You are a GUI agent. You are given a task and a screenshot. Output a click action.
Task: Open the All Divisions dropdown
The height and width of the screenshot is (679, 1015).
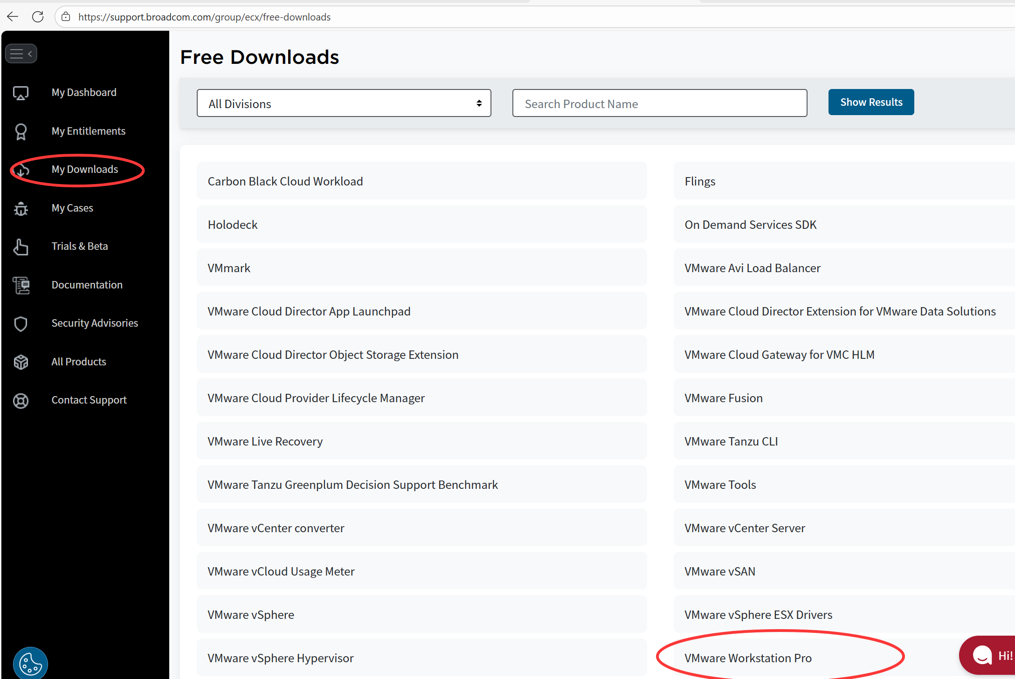[x=344, y=103]
